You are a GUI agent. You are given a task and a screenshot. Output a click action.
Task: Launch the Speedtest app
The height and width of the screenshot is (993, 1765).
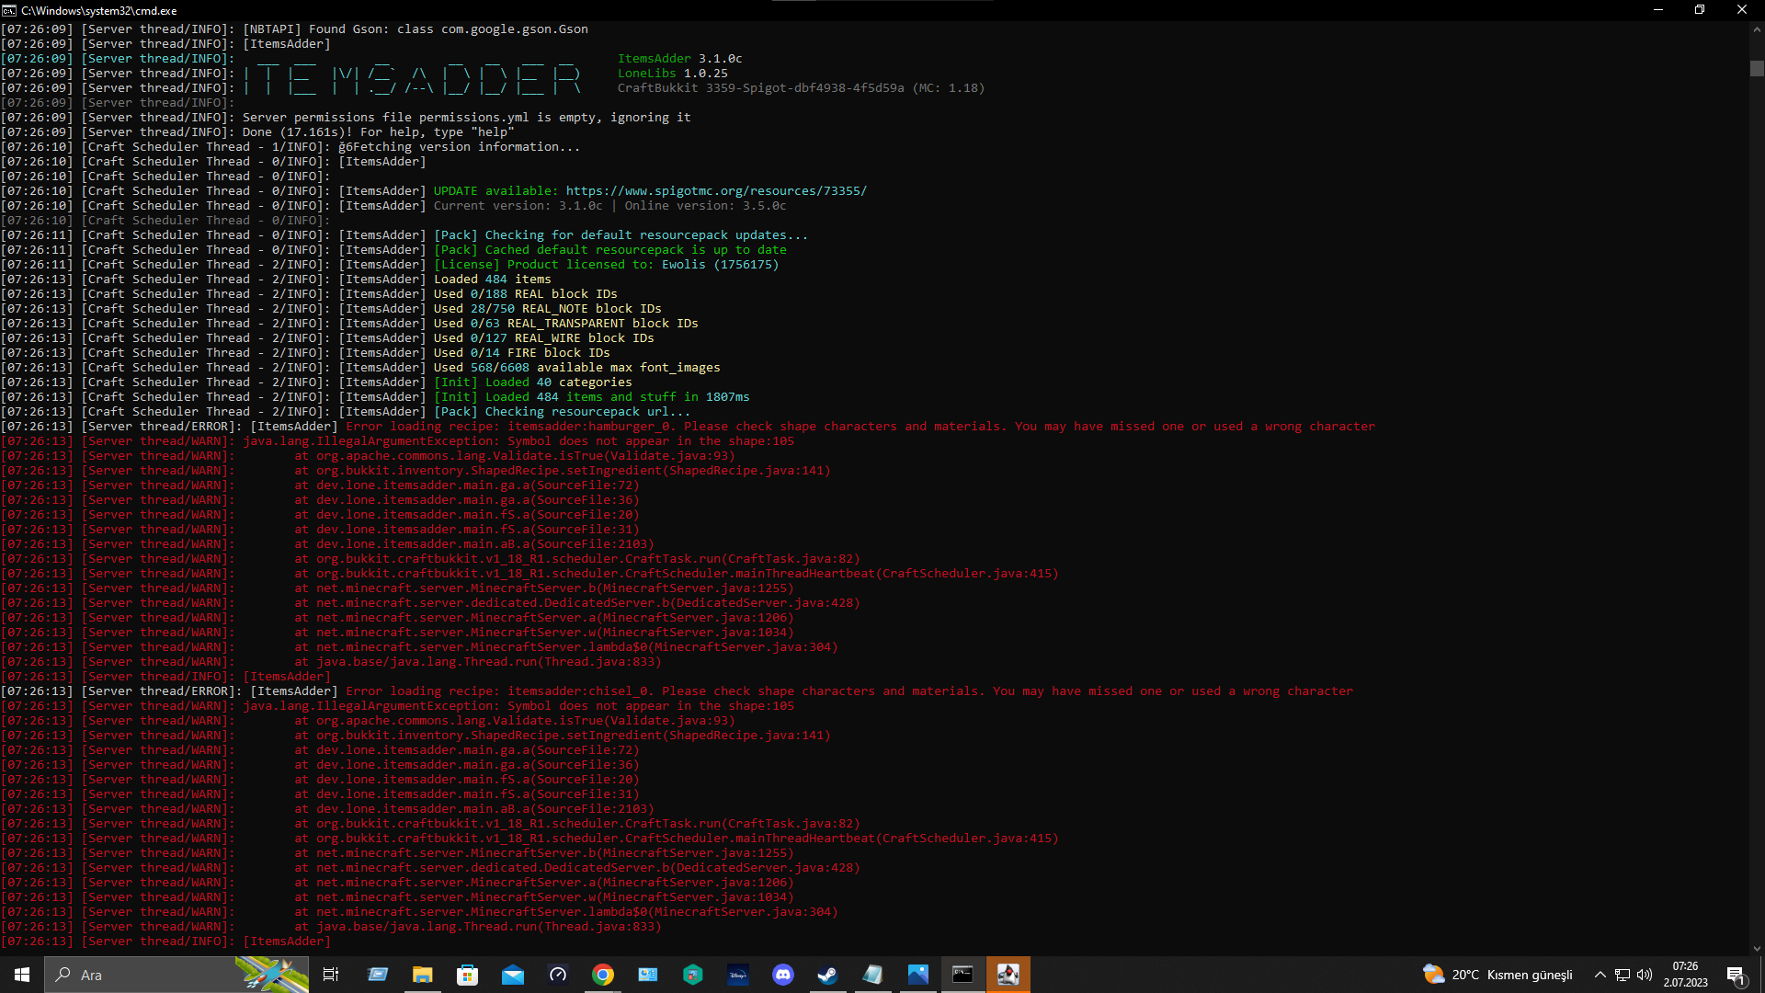tap(558, 974)
